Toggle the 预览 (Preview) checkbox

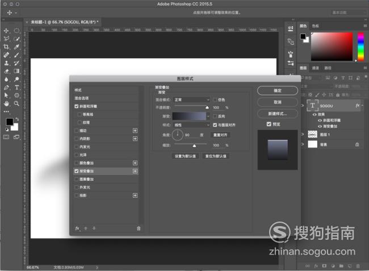point(269,124)
